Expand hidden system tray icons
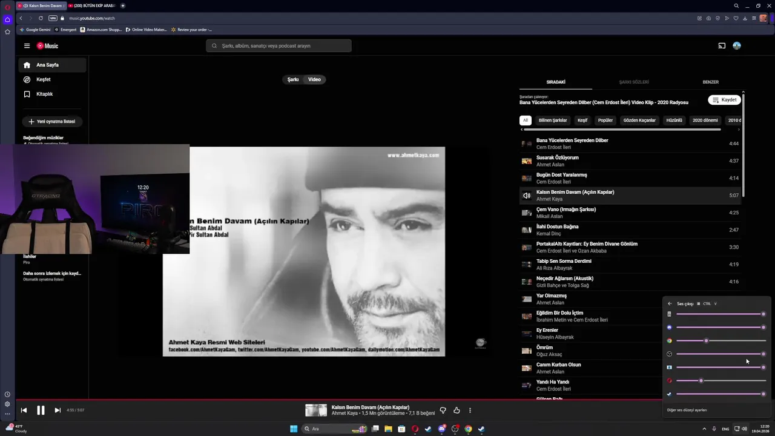The width and height of the screenshot is (775, 436). (x=704, y=429)
